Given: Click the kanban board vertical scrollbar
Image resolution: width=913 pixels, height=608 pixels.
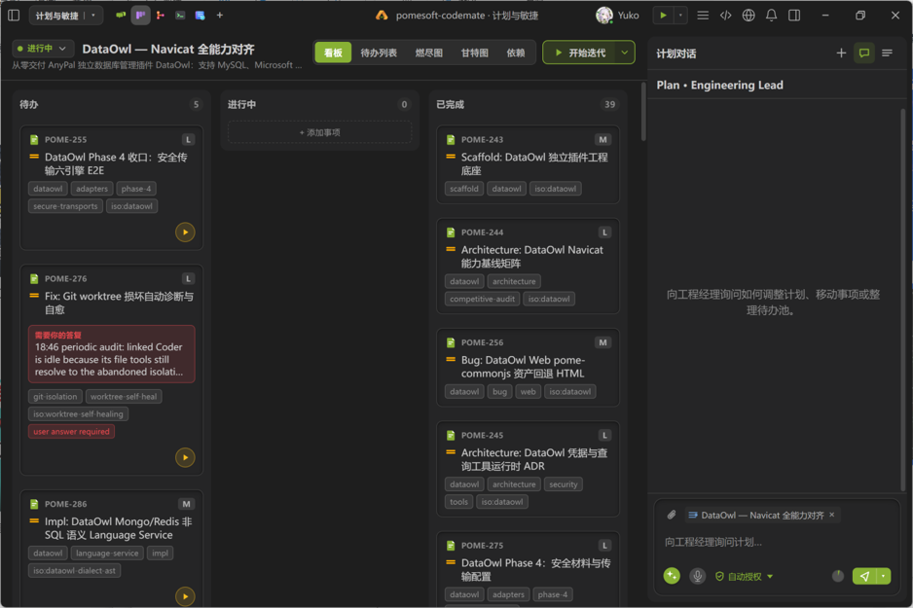Looking at the screenshot, I should click(x=642, y=112).
